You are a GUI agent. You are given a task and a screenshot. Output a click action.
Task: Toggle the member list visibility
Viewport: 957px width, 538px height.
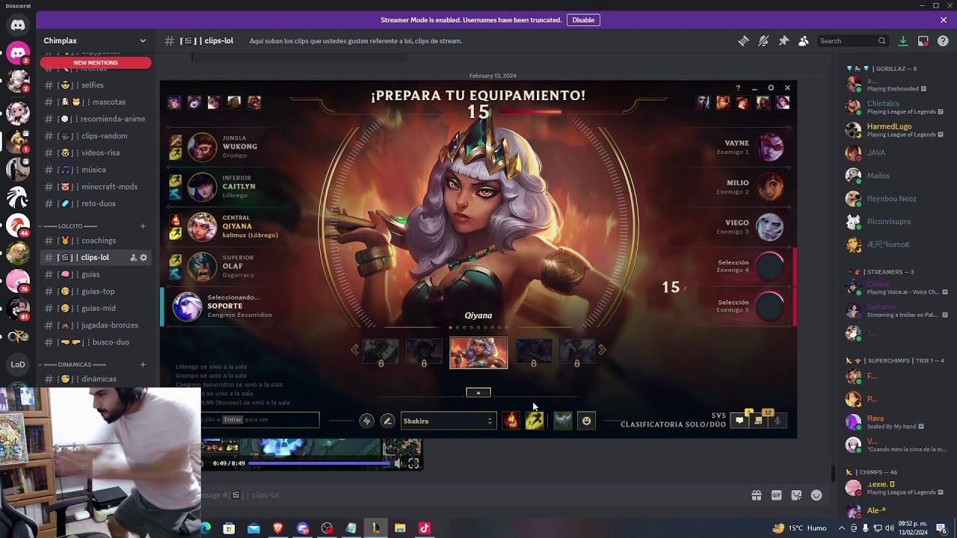[803, 41]
